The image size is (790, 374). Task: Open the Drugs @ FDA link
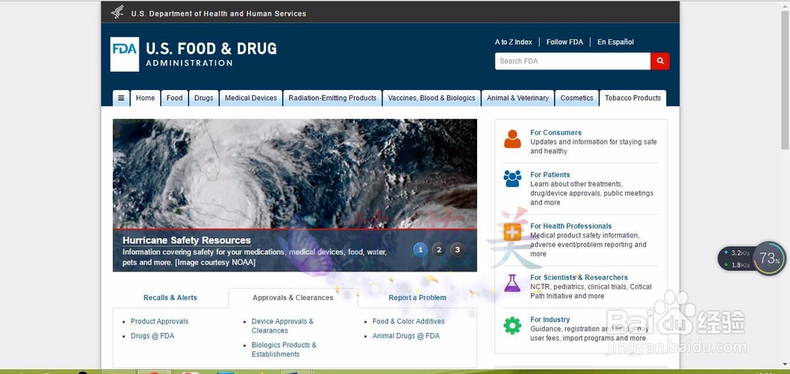point(152,336)
